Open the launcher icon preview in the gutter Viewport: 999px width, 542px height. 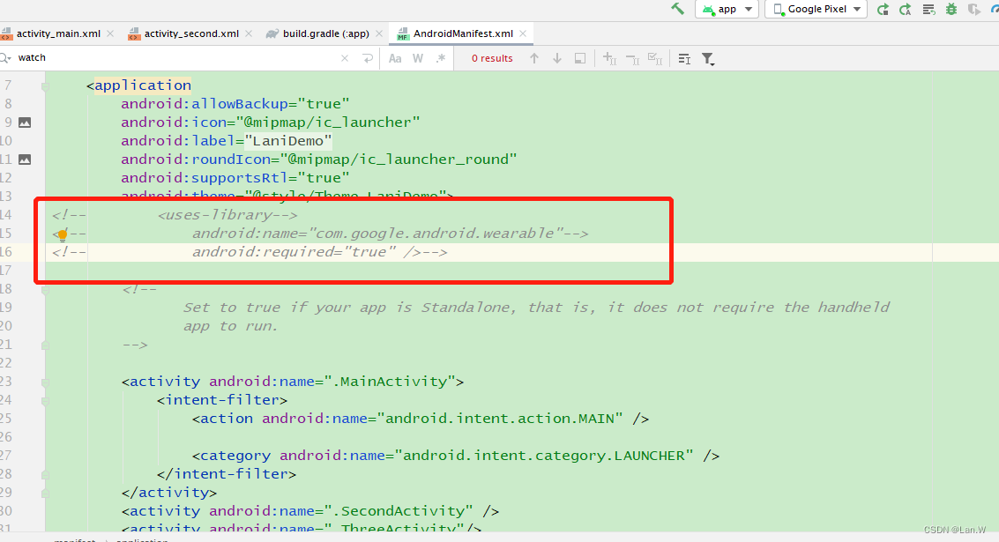24,122
